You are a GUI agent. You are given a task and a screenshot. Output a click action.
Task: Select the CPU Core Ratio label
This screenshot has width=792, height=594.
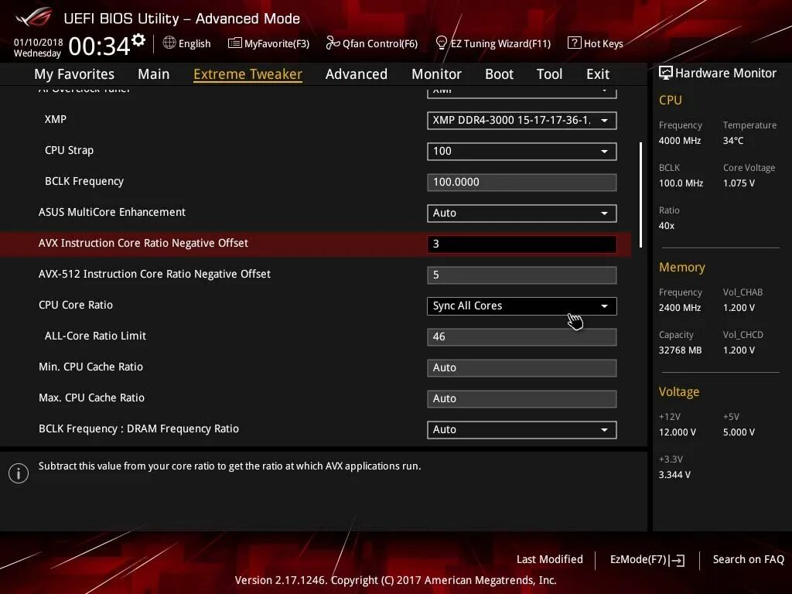76,305
